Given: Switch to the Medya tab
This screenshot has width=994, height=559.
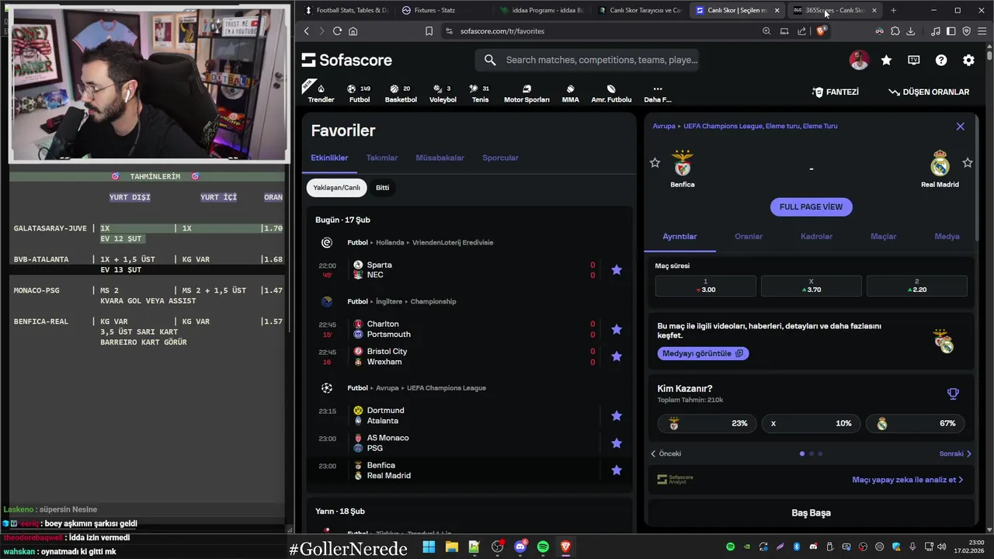Looking at the screenshot, I should pyautogui.click(x=947, y=236).
